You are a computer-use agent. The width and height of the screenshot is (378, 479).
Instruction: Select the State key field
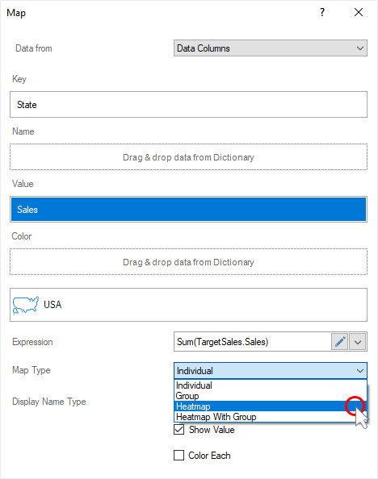tap(188, 105)
